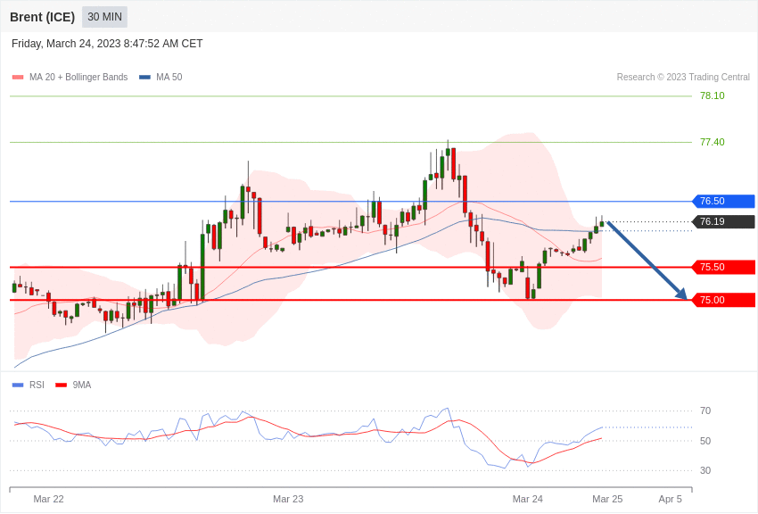Viewport: 758px width, 514px height.
Task: Click the 9MA legend label
Action: pyautogui.click(x=82, y=385)
